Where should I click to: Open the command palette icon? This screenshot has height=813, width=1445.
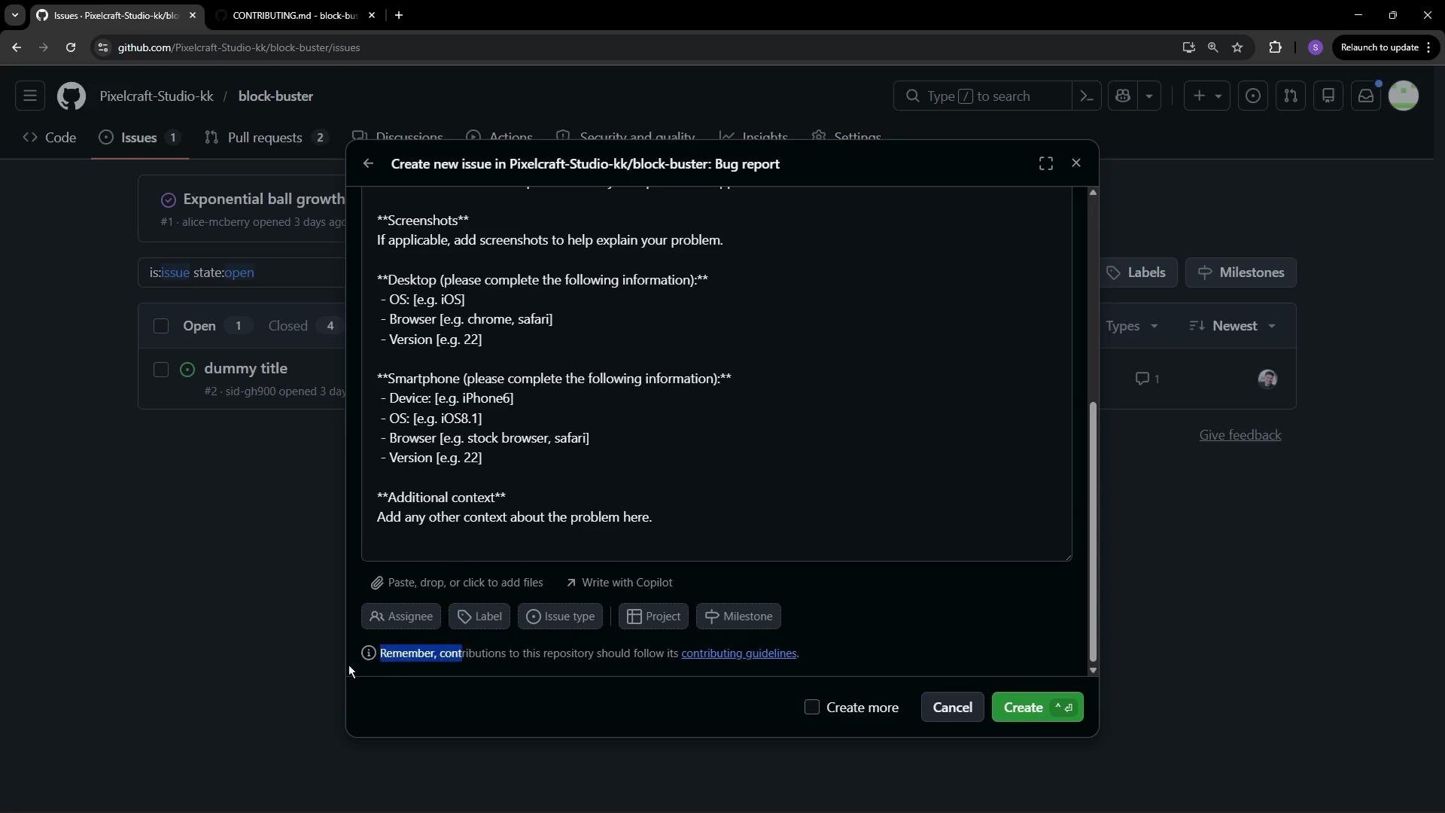click(x=1086, y=96)
